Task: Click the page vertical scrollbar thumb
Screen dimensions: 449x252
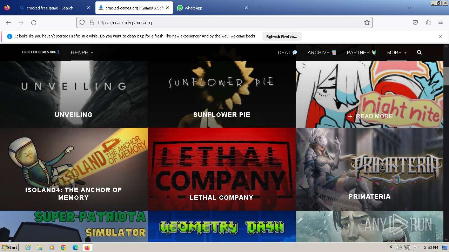Action: tap(446, 76)
